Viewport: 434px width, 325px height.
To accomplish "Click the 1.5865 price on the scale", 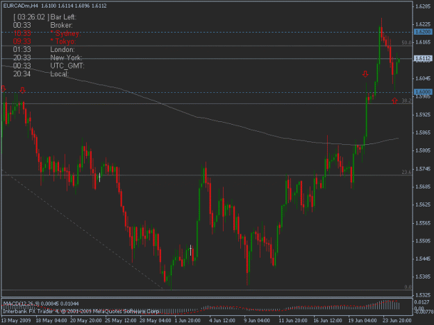I will click(423, 133).
